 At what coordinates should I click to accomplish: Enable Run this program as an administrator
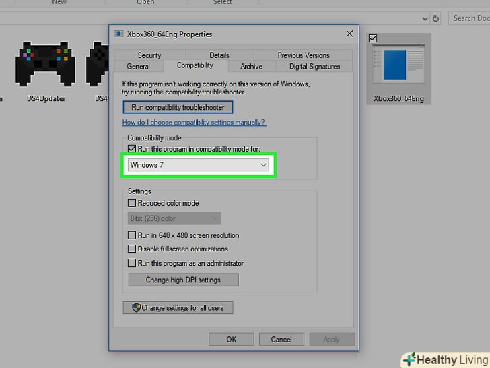(132, 263)
